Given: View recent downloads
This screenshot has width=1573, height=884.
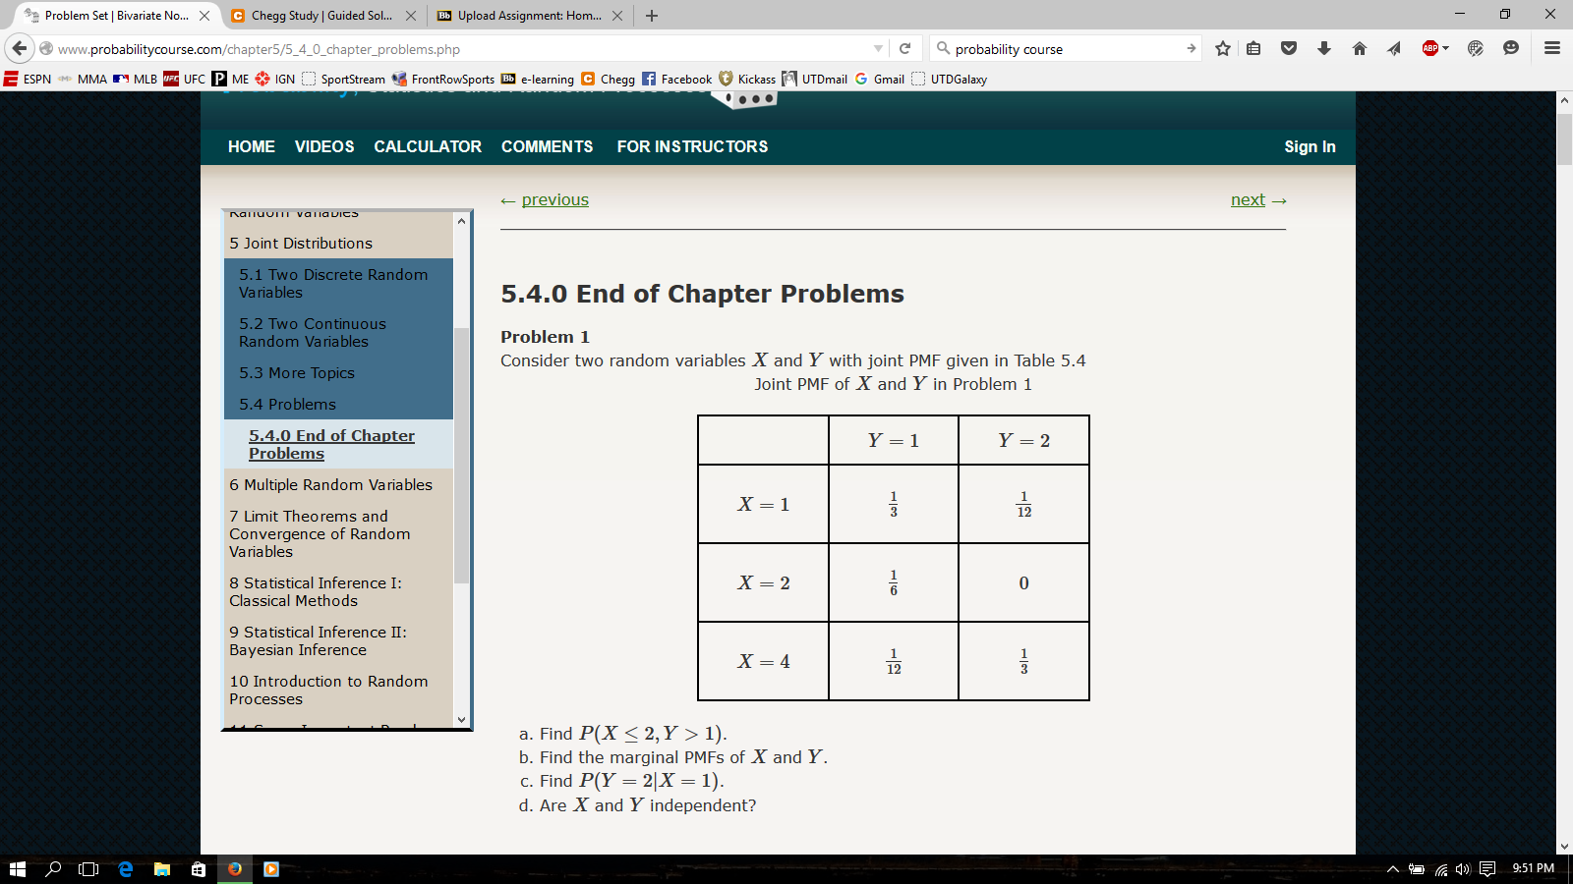Looking at the screenshot, I should (x=1324, y=49).
